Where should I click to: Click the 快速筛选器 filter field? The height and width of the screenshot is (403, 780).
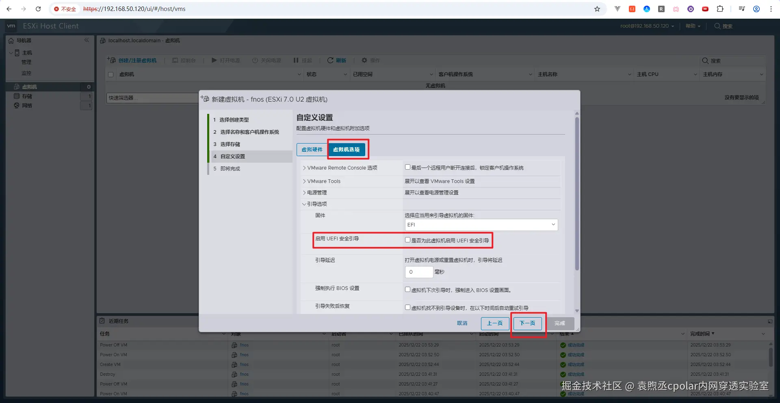point(152,98)
